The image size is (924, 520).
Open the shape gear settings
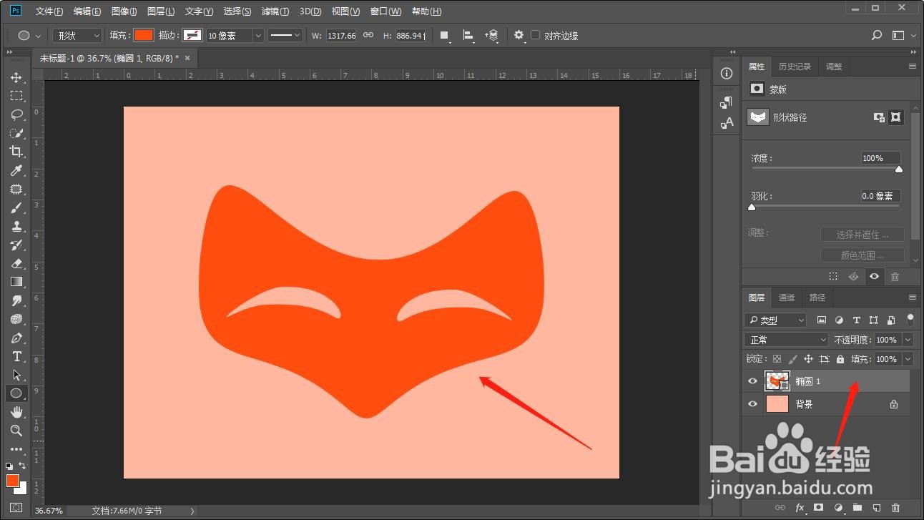click(x=519, y=35)
